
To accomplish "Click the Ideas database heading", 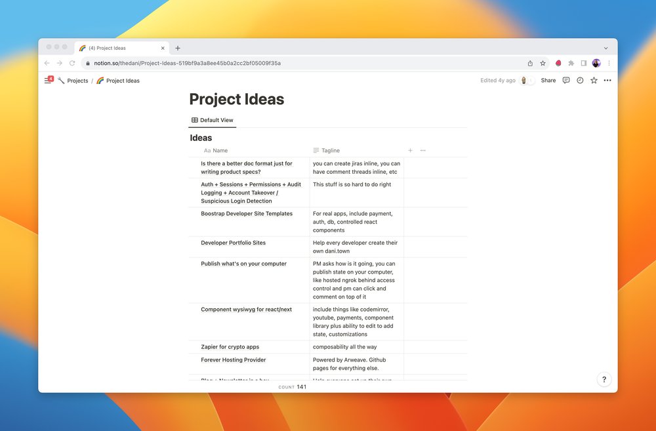I will pos(201,138).
